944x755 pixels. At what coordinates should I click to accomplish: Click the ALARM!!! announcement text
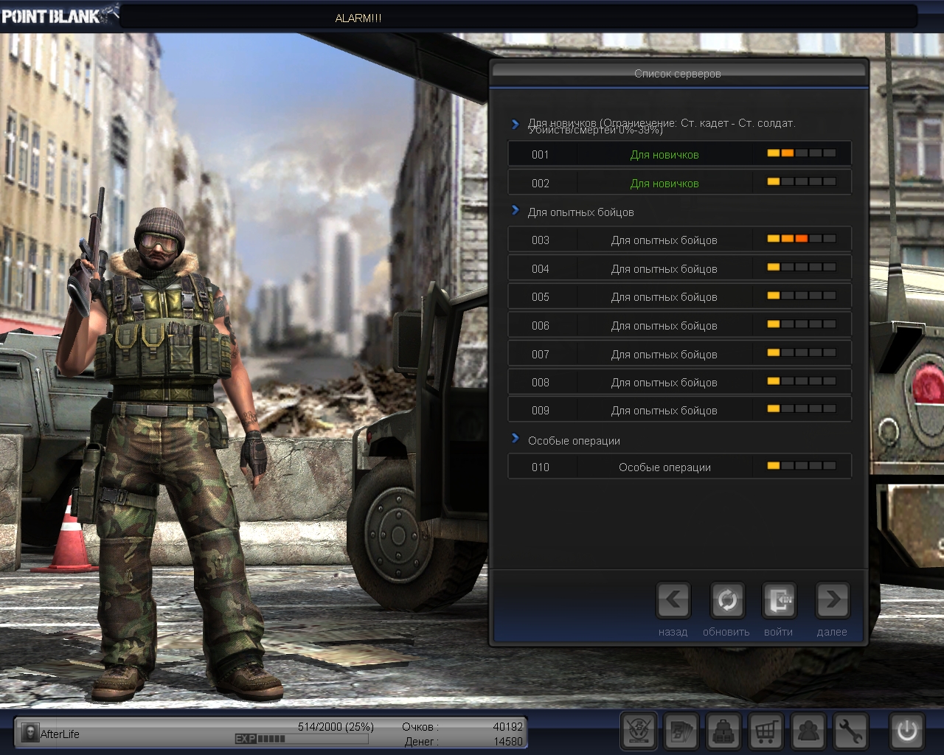tap(358, 18)
